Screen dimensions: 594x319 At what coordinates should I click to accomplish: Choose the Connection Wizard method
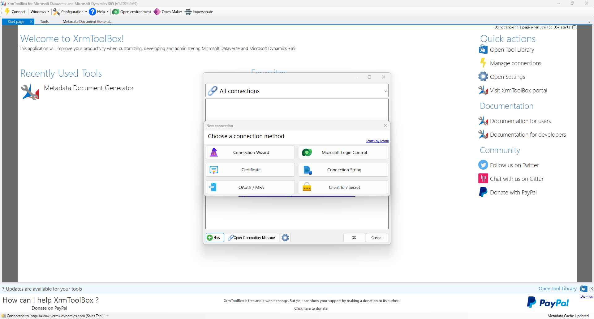pyautogui.click(x=250, y=152)
